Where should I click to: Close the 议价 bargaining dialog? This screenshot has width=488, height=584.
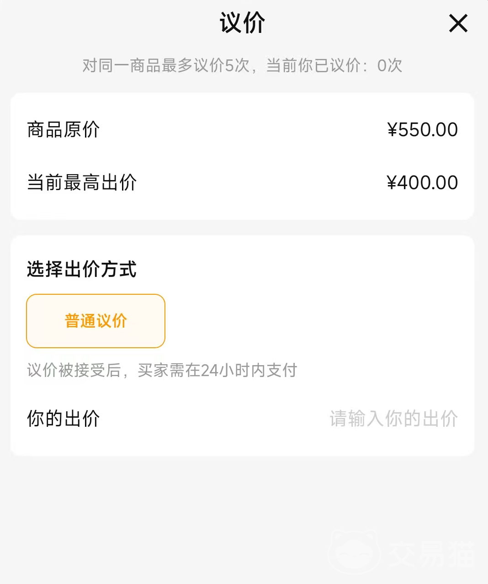point(458,23)
